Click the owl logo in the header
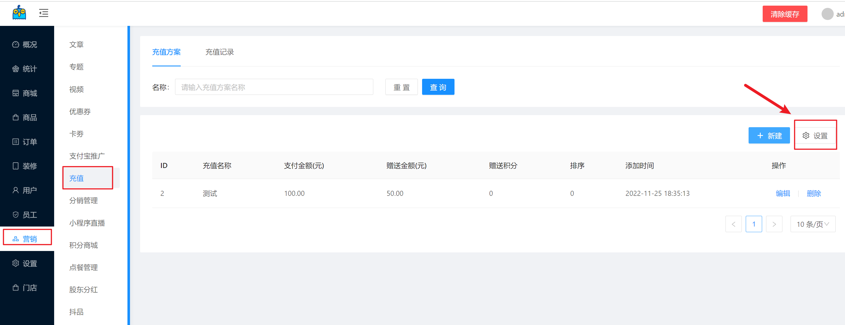 pyautogui.click(x=19, y=13)
